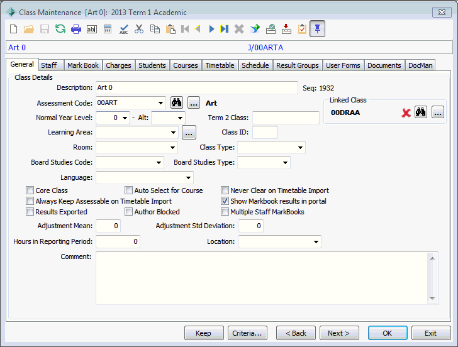Click the Cut scissors icon
This screenshot has width=458, height=347.
139,29
